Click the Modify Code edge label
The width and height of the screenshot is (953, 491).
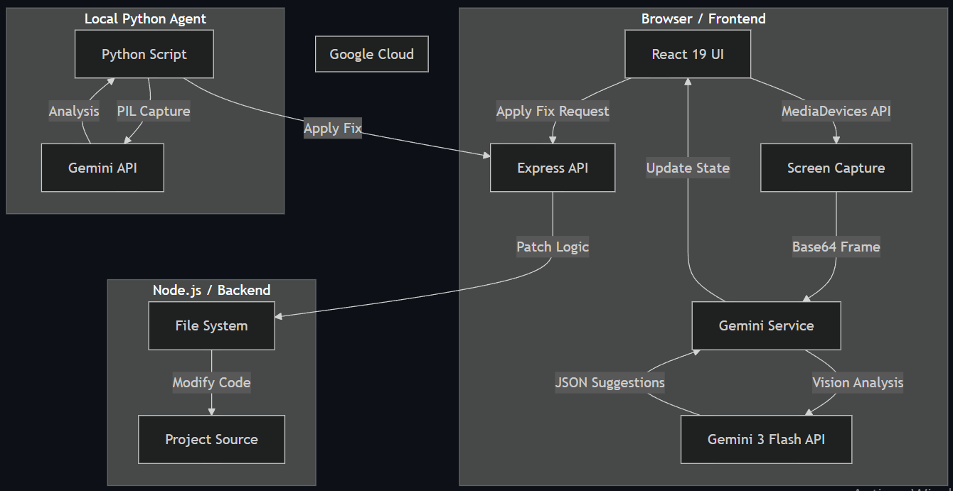pos(211,382)
